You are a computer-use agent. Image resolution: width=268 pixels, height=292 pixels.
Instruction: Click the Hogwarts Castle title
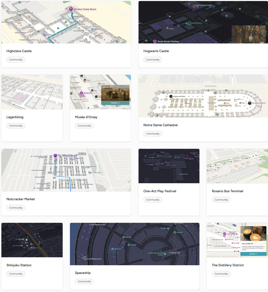pos(156,51)
